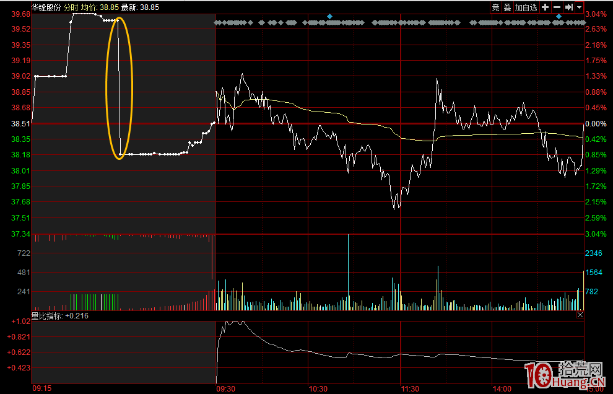Click the 39.68 price axis label
Image resolution: width=613 pixels, height=394 pixels.
click(20, 14)
